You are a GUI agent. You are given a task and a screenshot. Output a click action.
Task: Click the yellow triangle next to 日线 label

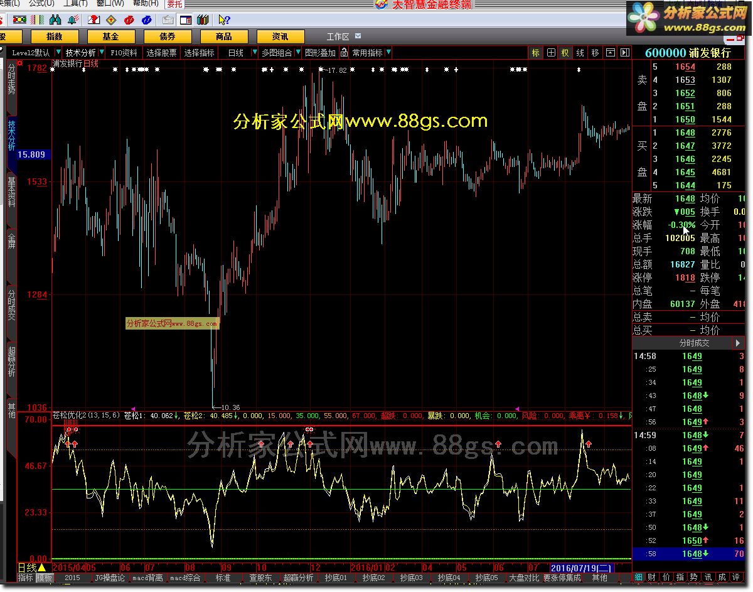tap(41, 568)
